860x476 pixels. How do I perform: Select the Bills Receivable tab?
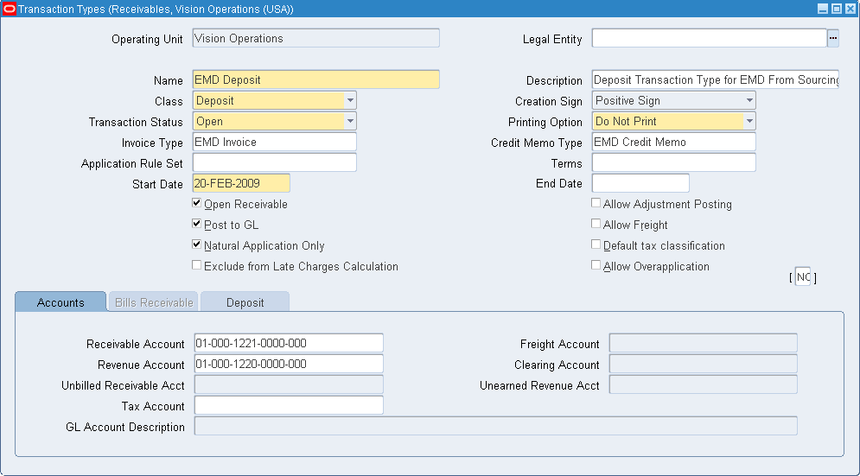154,302
